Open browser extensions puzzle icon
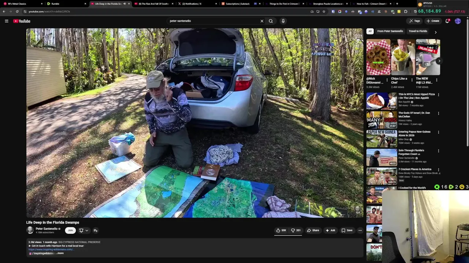The width and height of the screenshot is (469, 263). tap(406, 11)
